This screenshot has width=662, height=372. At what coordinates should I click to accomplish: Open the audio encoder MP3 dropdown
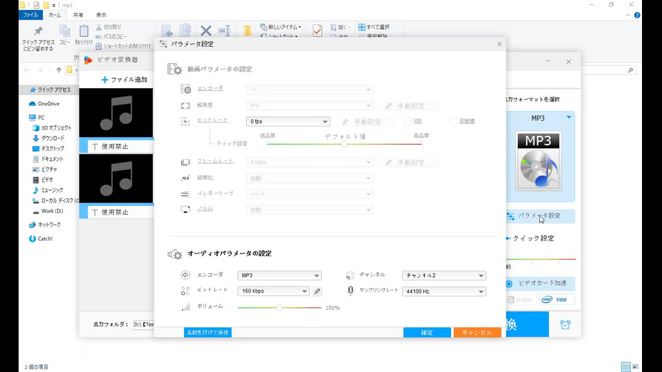click(279, 276)
